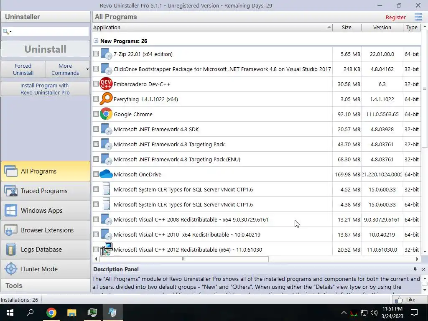The width and height of the screenshot is (428, 321).
Task: Open the hamburger menu icon near Register
Action: 418,17
